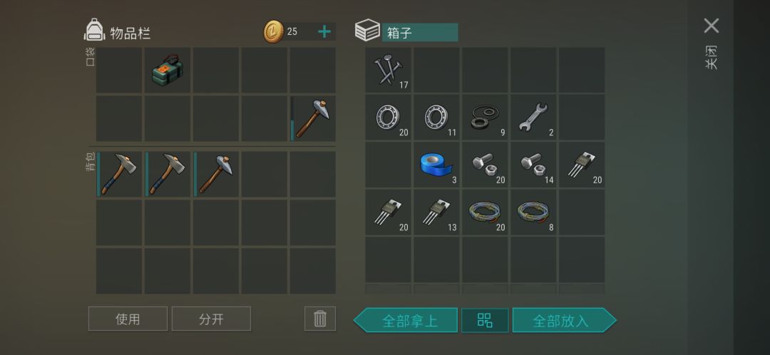The image size is (770, 355).
Task: Pick the ball bearing stack of 11
Action: tap(436, 118)
